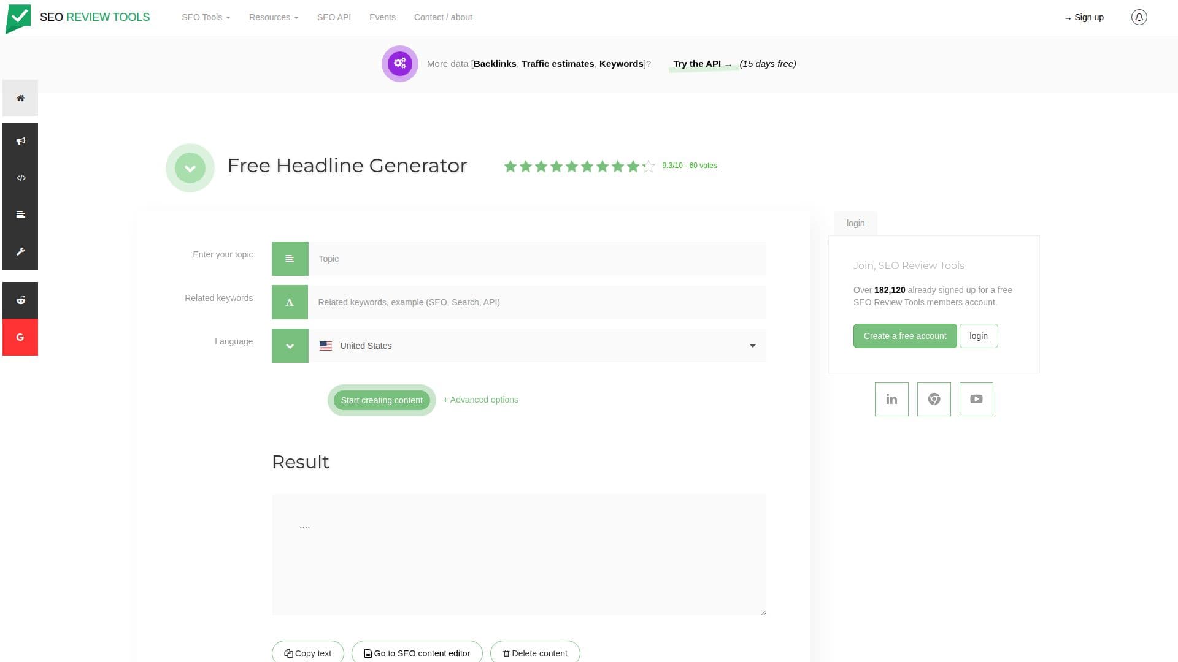This screenshot has width=1178, height=662.
Task: Click the outlined login button
Action: (979, 336)
